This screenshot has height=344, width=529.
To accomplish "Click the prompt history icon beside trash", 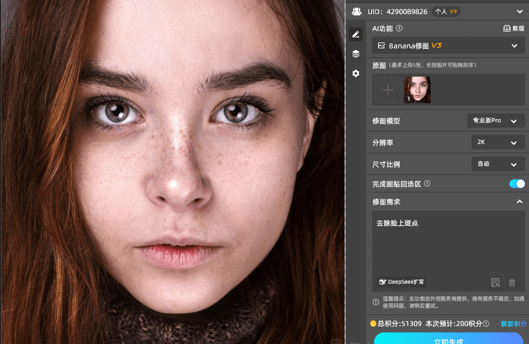I will click(495, 283).
